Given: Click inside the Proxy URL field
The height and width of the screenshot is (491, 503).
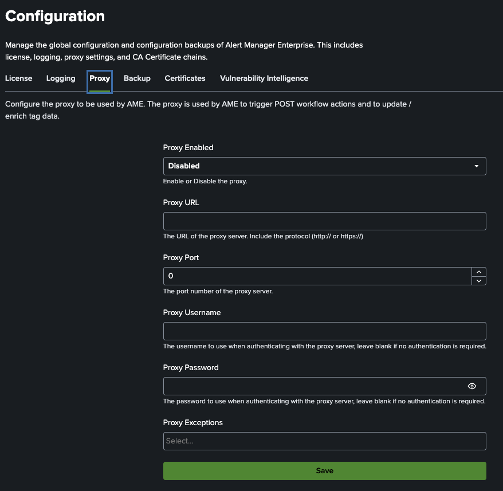Looking at the screenshot, I should click(x=324, y=221).
